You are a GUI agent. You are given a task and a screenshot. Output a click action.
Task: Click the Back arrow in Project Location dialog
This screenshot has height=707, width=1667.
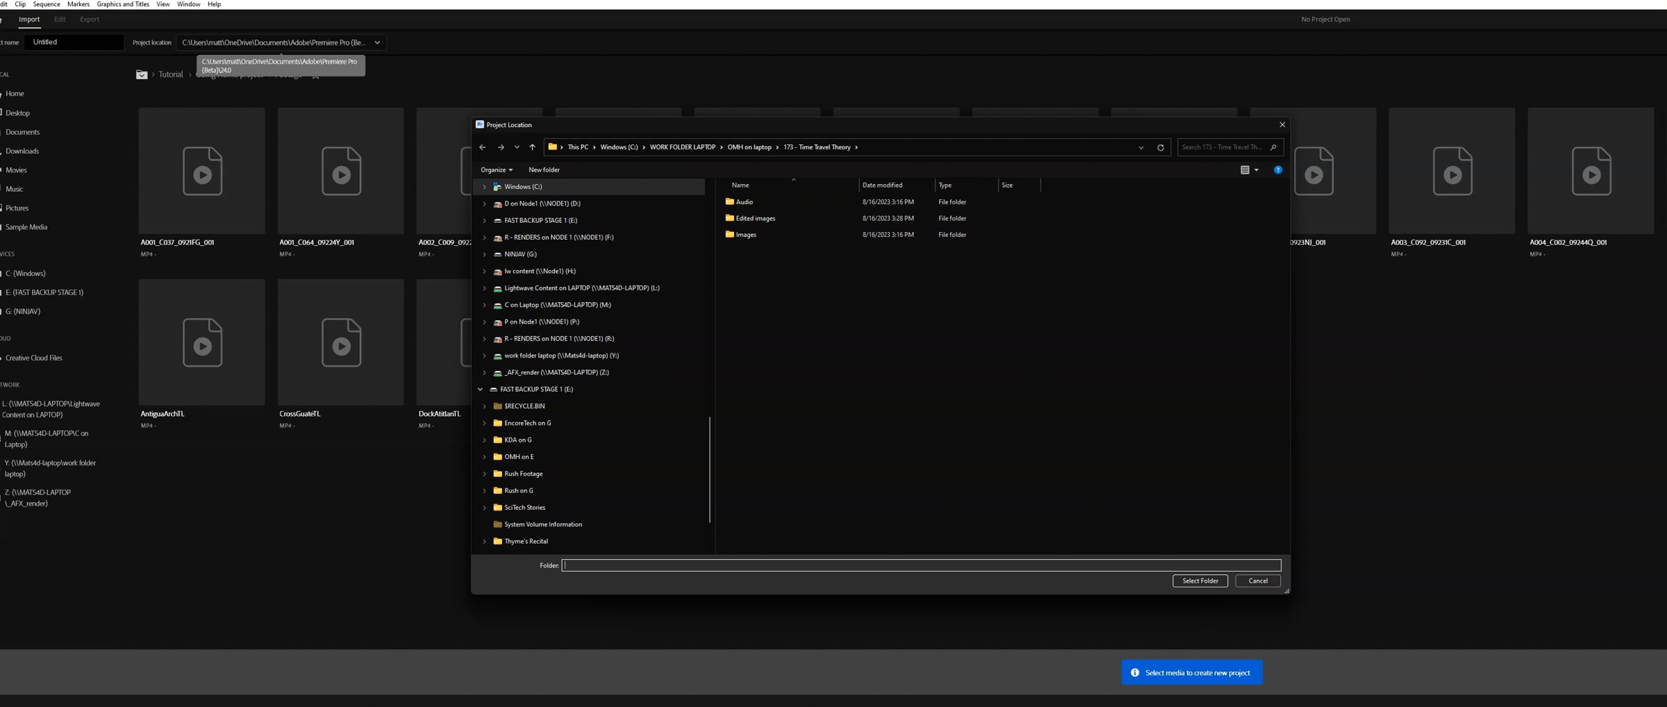pyautogui.click(x=482, y=147)
